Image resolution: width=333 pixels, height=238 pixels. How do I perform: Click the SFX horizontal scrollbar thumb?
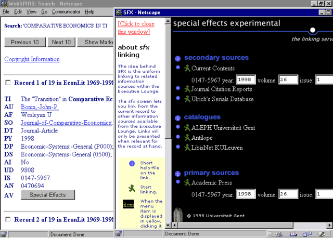point(236,225)
